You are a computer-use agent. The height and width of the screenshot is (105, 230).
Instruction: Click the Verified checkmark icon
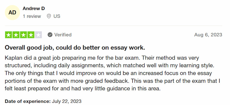50,35
